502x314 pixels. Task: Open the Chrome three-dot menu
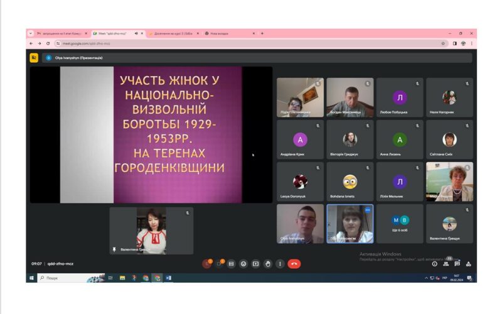(x=472, y=43)
